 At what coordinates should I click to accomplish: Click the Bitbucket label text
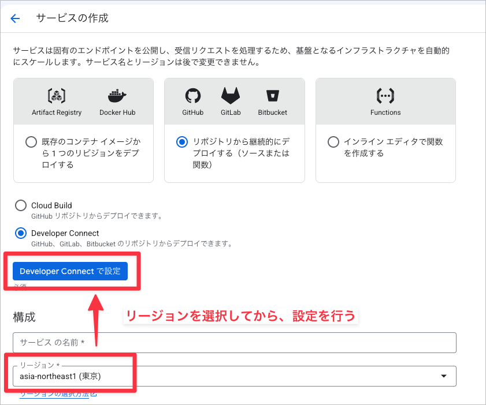(x=272, y=112)
